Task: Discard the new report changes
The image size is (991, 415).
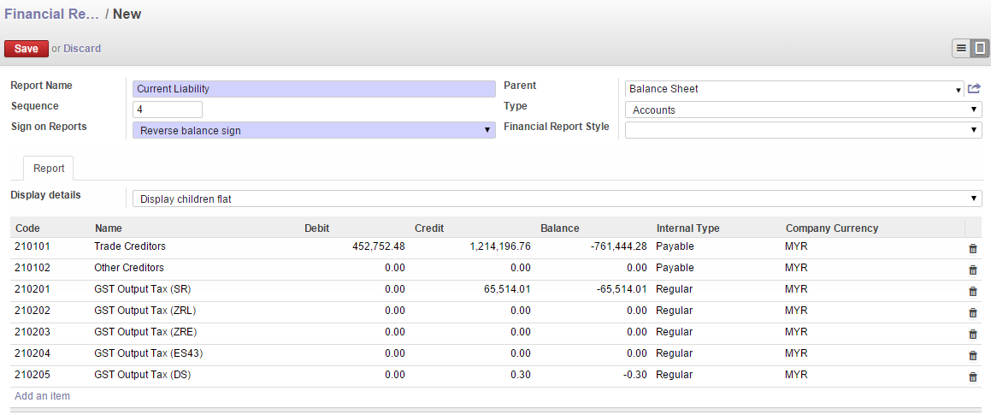Action: [x=82, y=49]
